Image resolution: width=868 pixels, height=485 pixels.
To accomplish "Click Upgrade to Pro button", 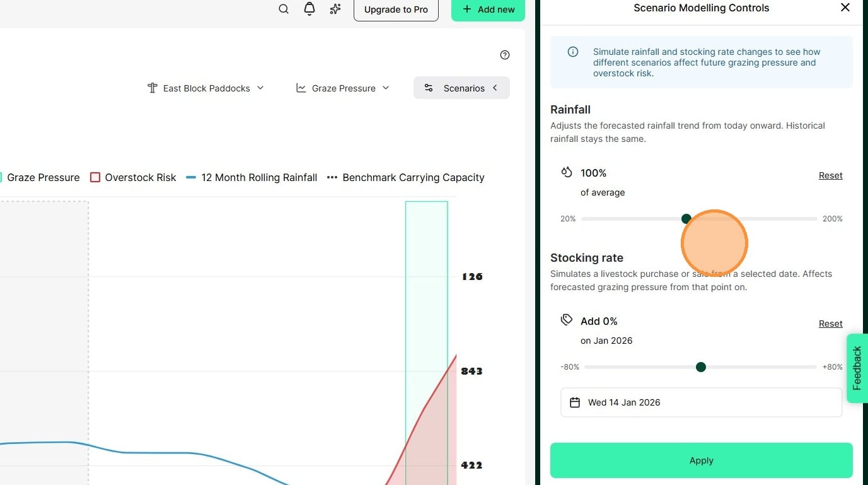I will pyautogui.click(x=396, y=9).
